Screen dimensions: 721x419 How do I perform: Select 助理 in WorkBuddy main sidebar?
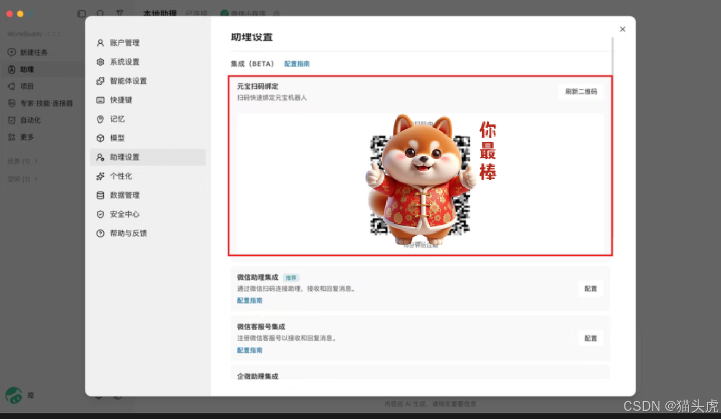(x=42, y=69)
